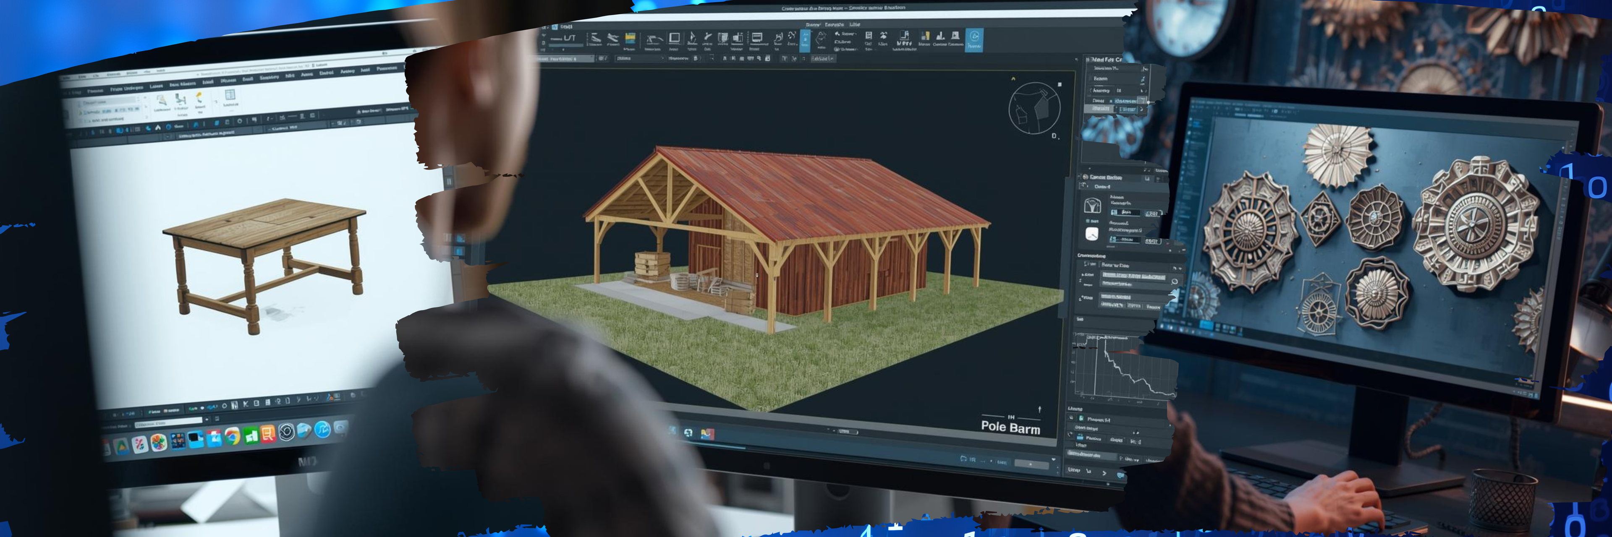1612x537 pixels.
Task: Click the first centered menu label above the ribbon
Action: [x=812, y=24]
